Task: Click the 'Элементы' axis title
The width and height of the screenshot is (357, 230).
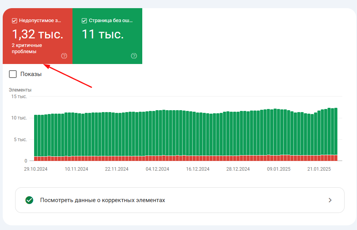Action: (20, 90)
